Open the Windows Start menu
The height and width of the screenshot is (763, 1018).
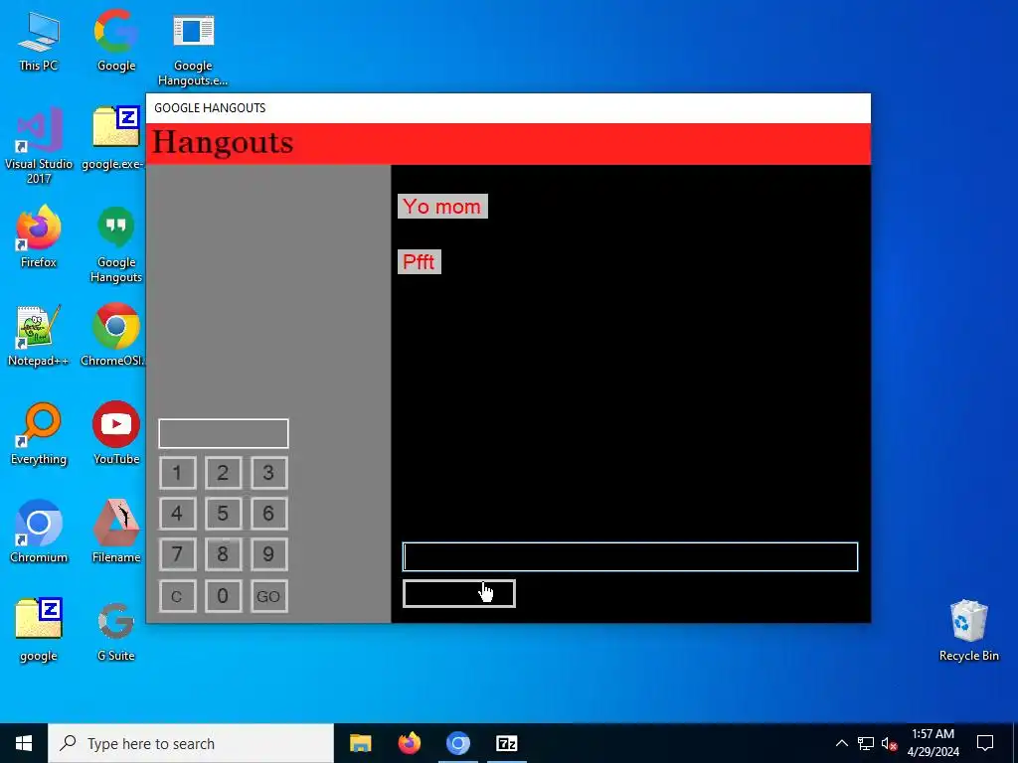[24, 743]
